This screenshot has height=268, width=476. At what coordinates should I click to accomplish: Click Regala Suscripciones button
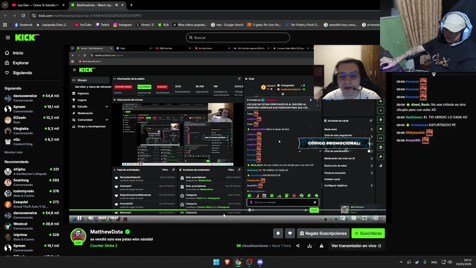(x=323, y=233)
